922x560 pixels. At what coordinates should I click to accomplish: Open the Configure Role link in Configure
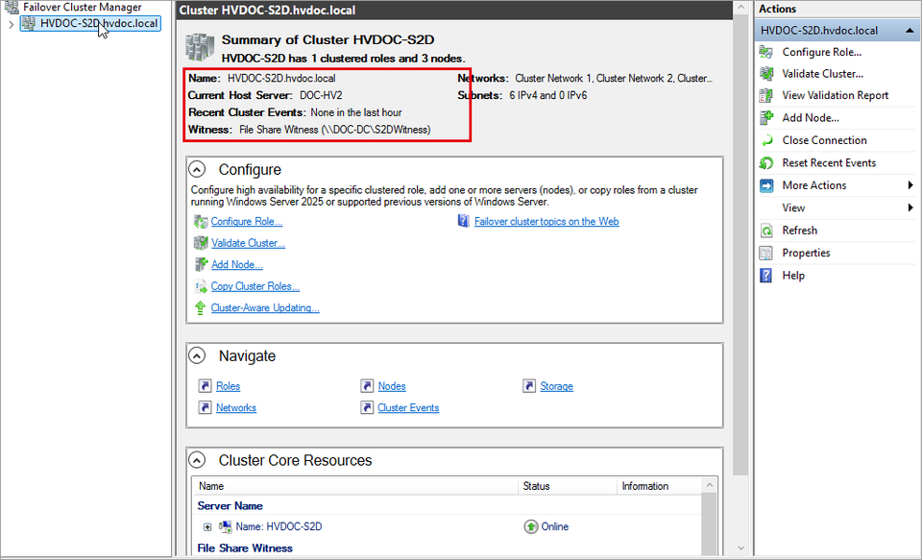point(247,221)
